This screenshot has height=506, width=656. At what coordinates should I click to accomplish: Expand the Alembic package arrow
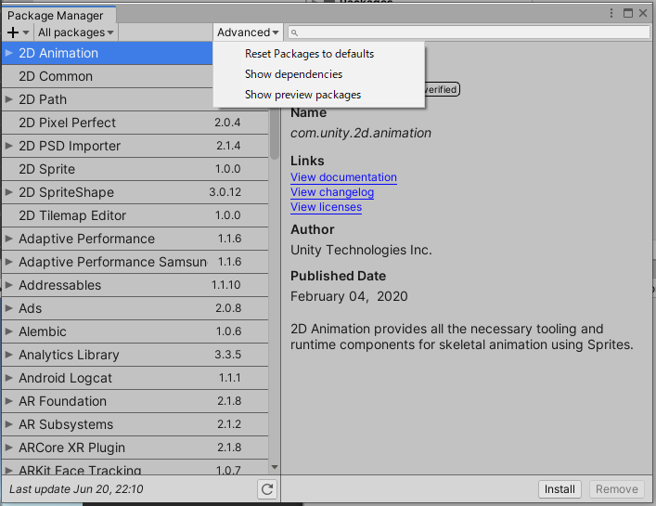(x=8, y=331)
